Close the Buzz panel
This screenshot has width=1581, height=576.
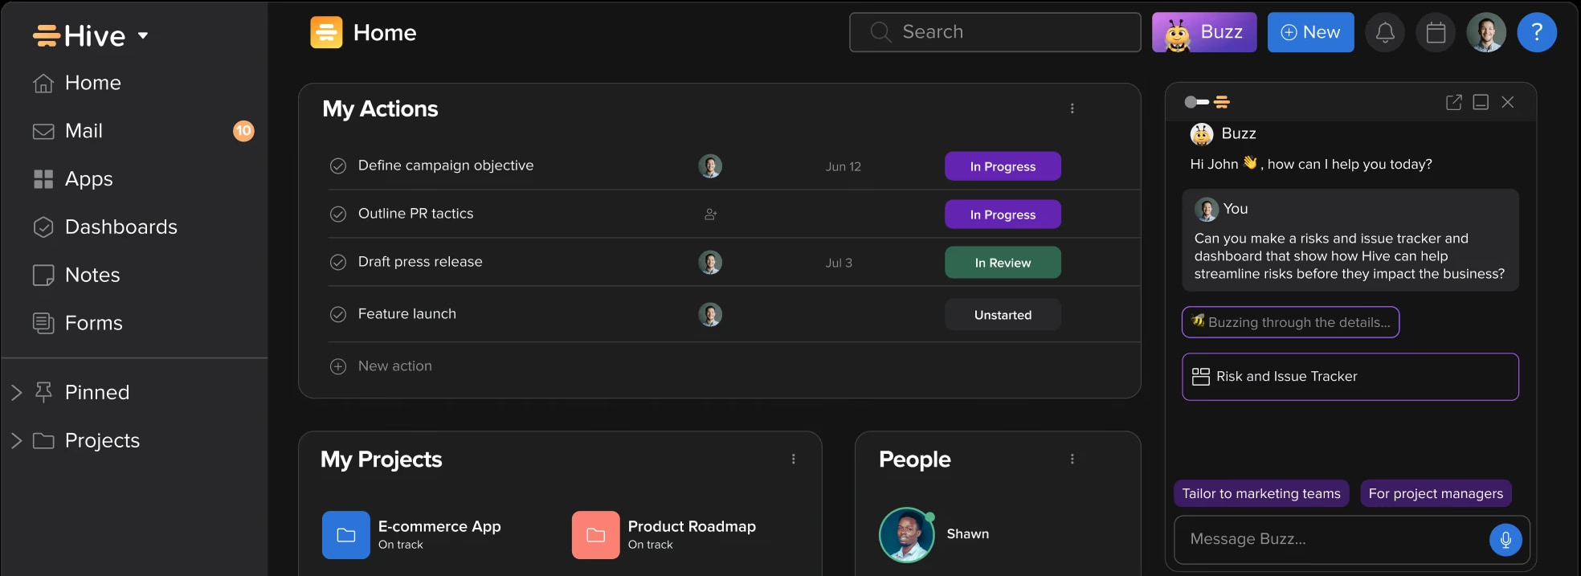(1508, 102)
